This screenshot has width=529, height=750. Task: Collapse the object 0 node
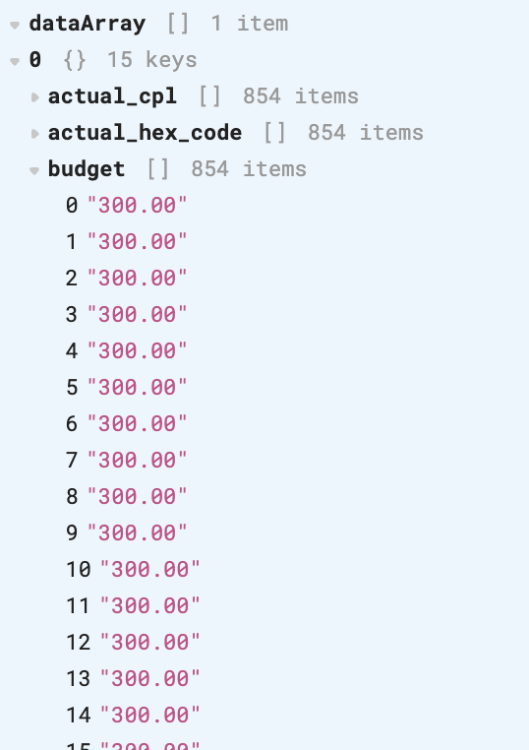tap(15, 61)
